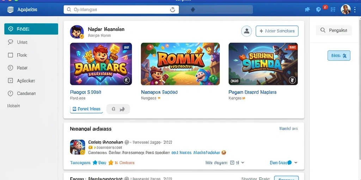361x180 pixels.
Task: Open the Urlas sidebar item
Action: click(x=31, y=42)
